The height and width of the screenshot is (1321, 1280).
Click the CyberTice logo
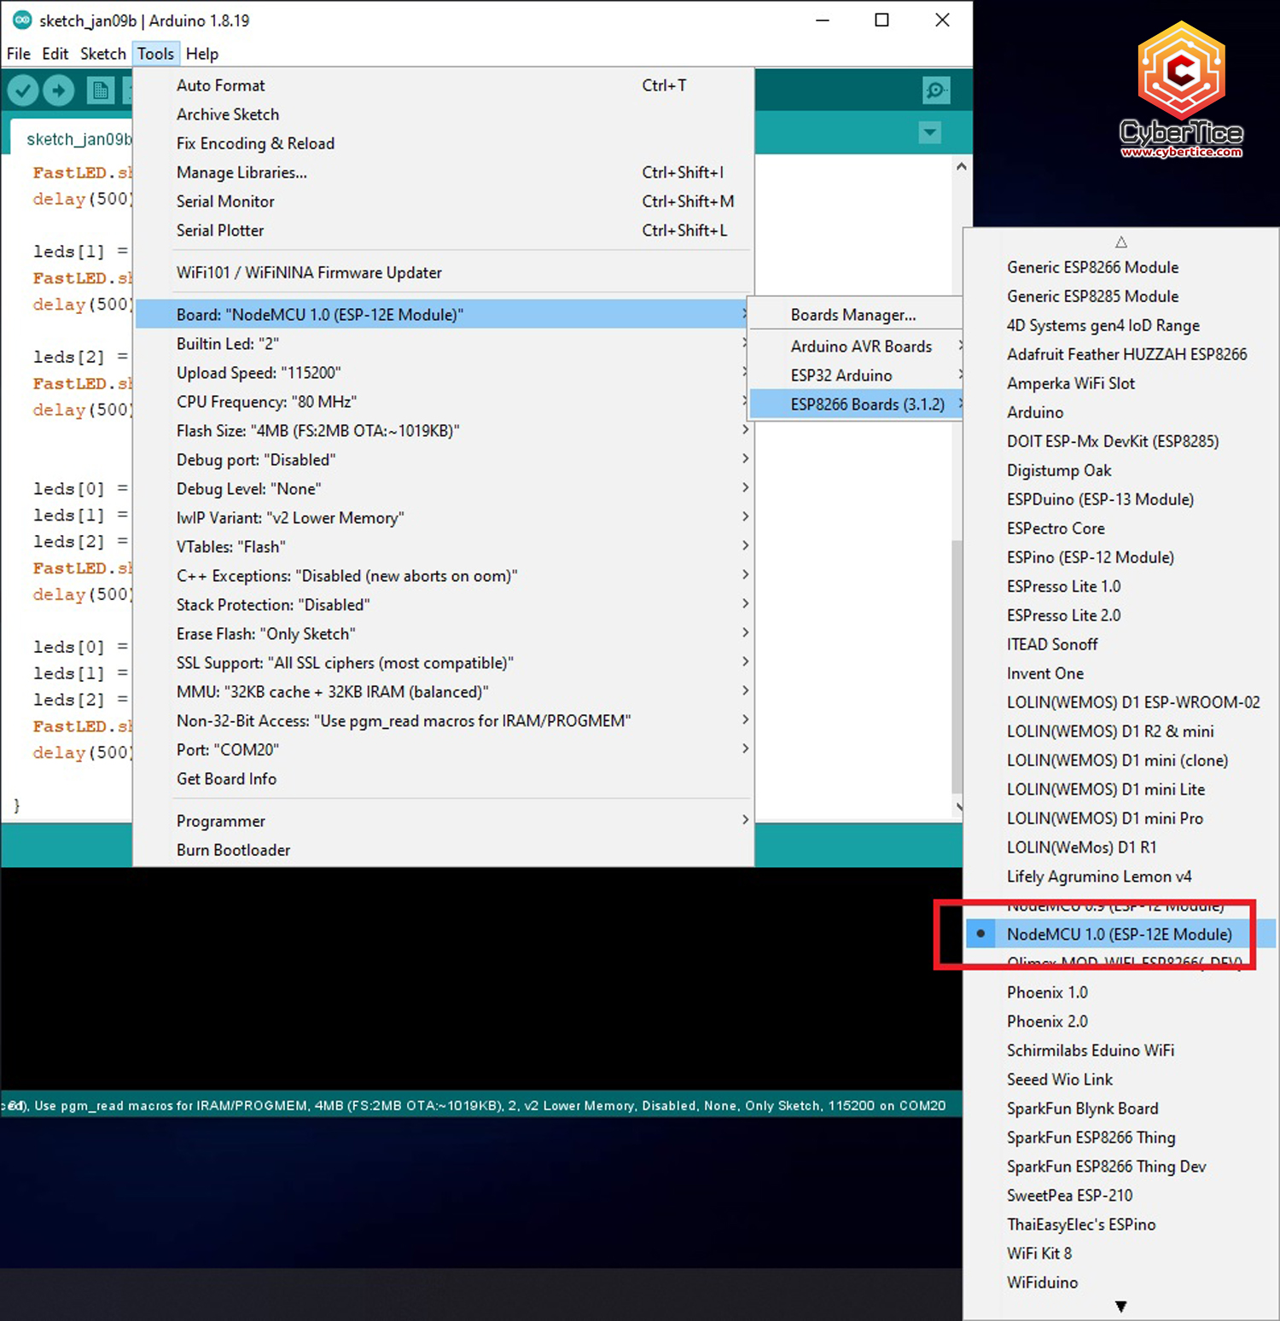[x=1181, y=90]
